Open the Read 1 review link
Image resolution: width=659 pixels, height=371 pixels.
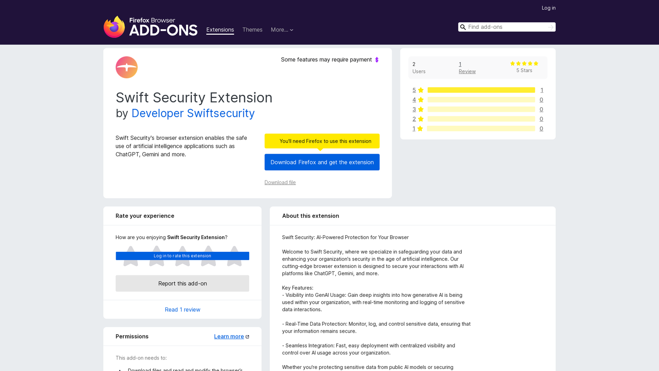[182, 310]
